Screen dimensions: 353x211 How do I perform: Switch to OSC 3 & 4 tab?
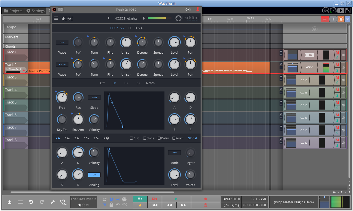(x=135, y=28)
